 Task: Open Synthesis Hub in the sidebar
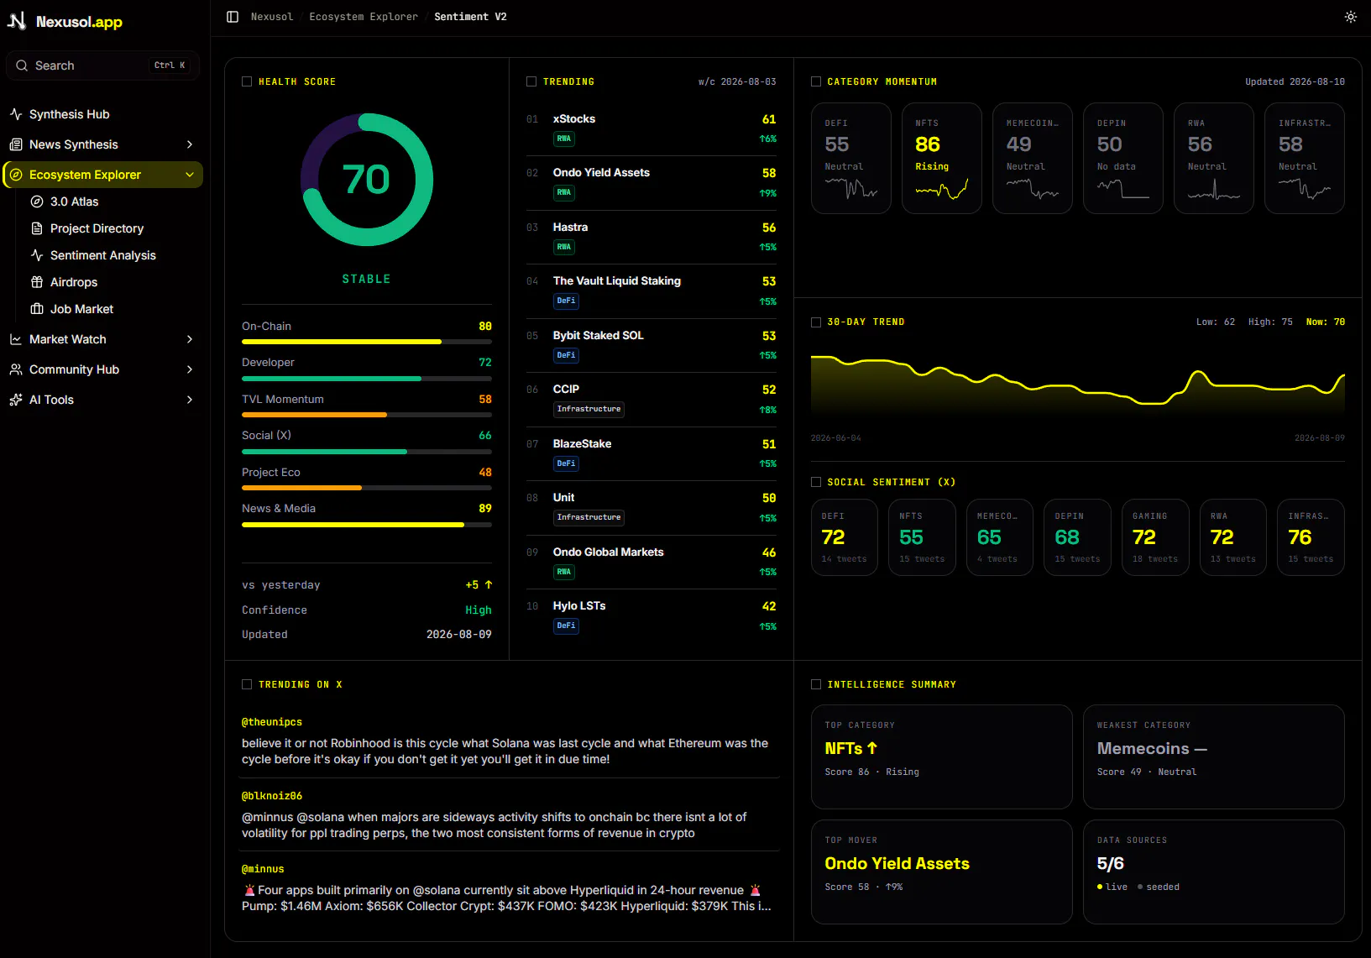coord(103,114)
